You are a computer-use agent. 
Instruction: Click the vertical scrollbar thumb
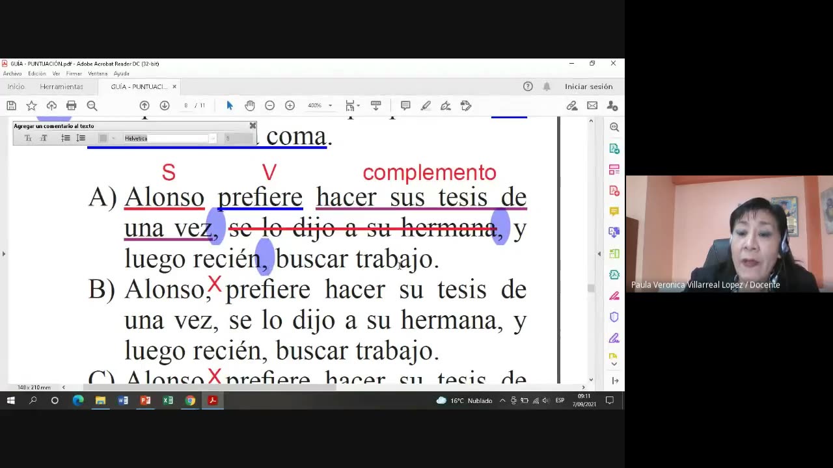[x=591, y=288]
